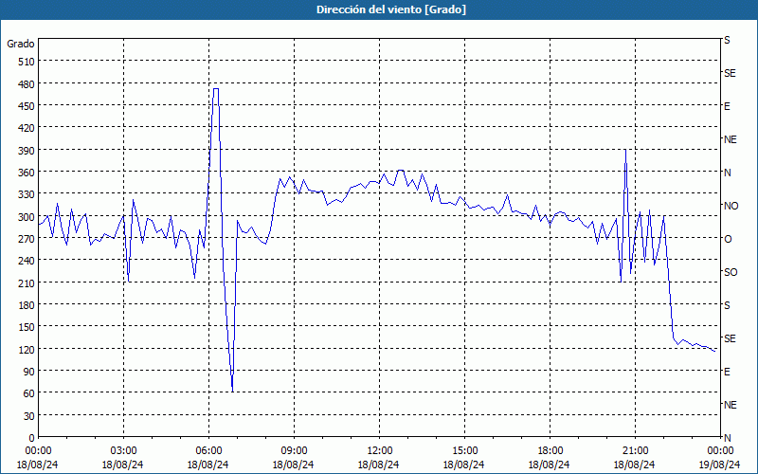The image size is (758, 474).
Task: Click the chart title 'Dirección del viento [Grado]'
Action: coord(391,9)
